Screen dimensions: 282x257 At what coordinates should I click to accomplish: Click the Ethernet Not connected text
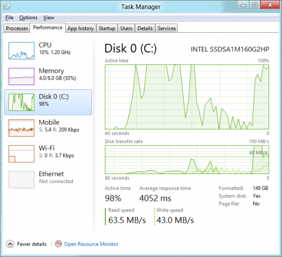click(x=56, y=181)
